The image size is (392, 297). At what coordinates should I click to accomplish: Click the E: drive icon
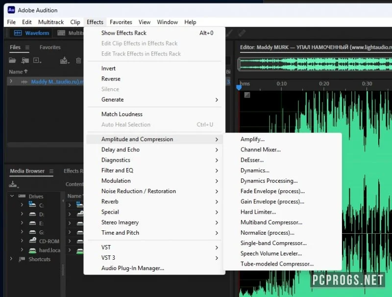[x=32, y=223]
